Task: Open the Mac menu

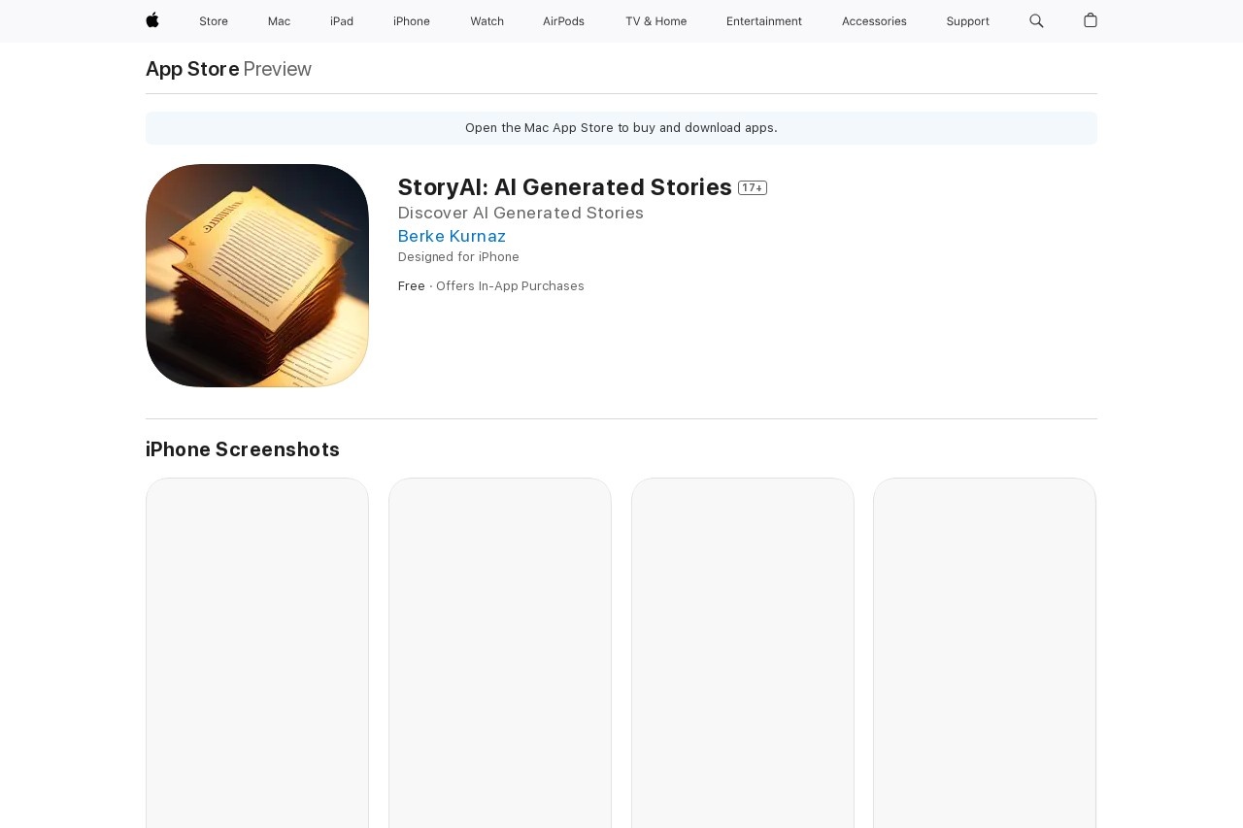Action: click(279, 21)
